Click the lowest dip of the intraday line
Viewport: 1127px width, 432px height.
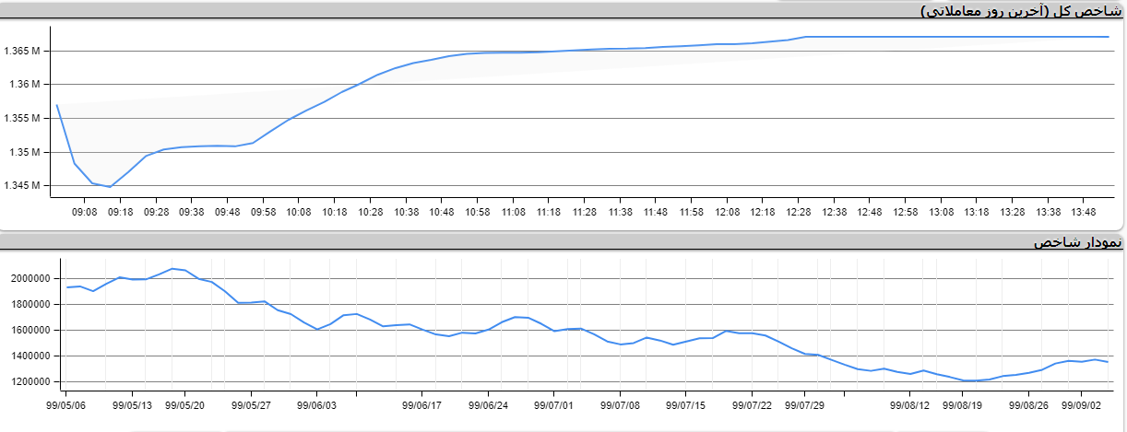coord(110,187)
